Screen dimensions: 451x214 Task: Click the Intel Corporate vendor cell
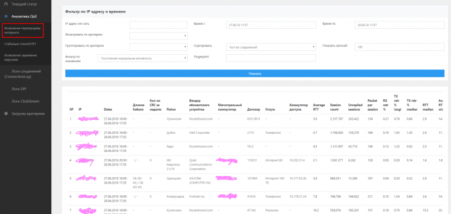pos(200,133)
